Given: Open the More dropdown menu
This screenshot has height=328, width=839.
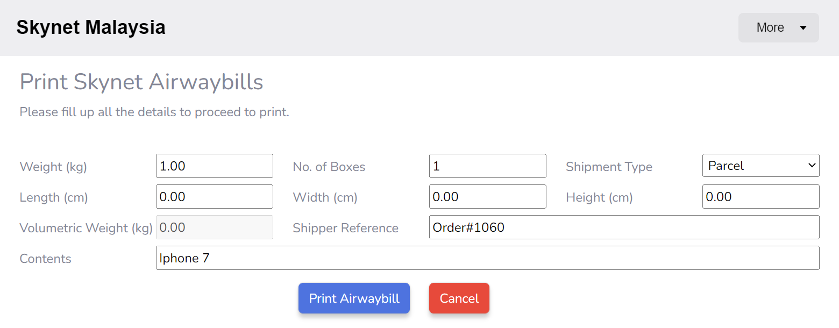Looking at the screenshot, I should [x=778, y=27].
